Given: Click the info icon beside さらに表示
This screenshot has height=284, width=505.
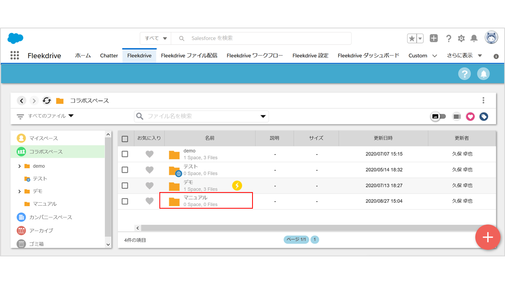Looking at the screenshot, I should pos(496,56).
